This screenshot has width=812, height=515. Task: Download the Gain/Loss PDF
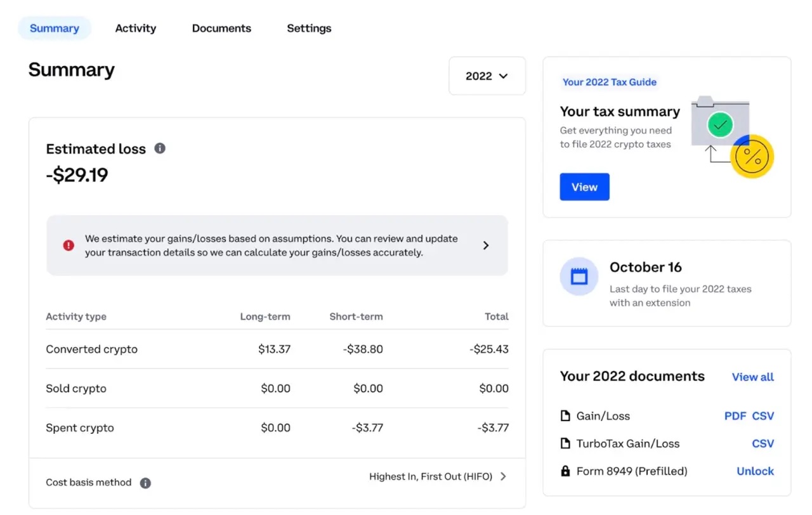pos(735,415)
